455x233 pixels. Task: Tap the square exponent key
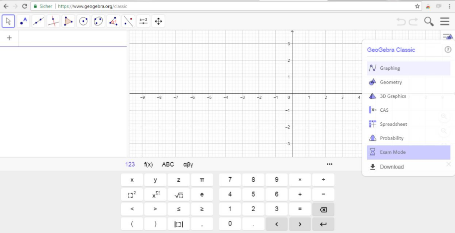pyautogui.click(x=132, y=195)
